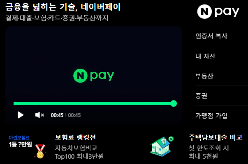The image size is (248, 164).
Task: Click the N pay logo at top right
Action: (218, 11)
